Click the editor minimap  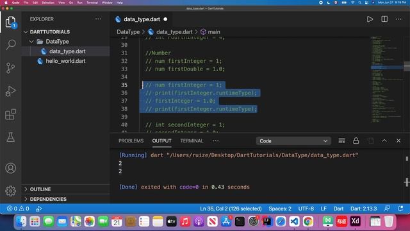click(387, 80)
